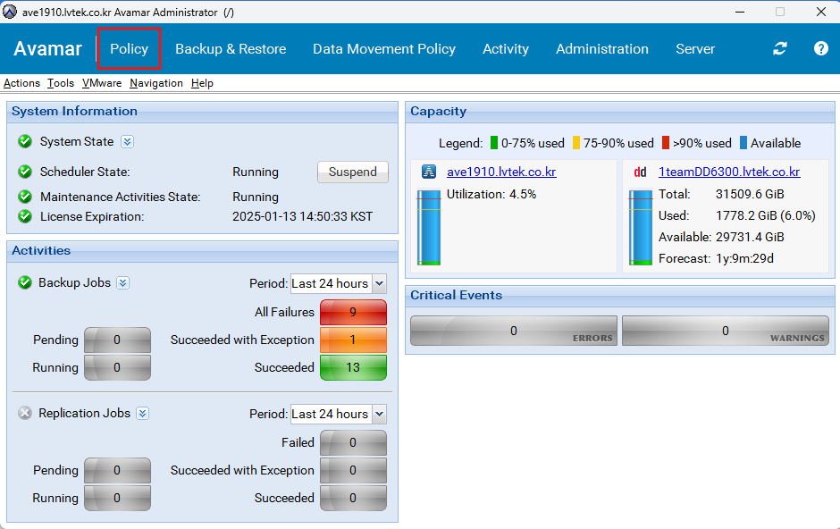Minimize the Avamar Administrator window
Image resolution: width=840 pixels, height=529 pixels.
coord(740,12)
